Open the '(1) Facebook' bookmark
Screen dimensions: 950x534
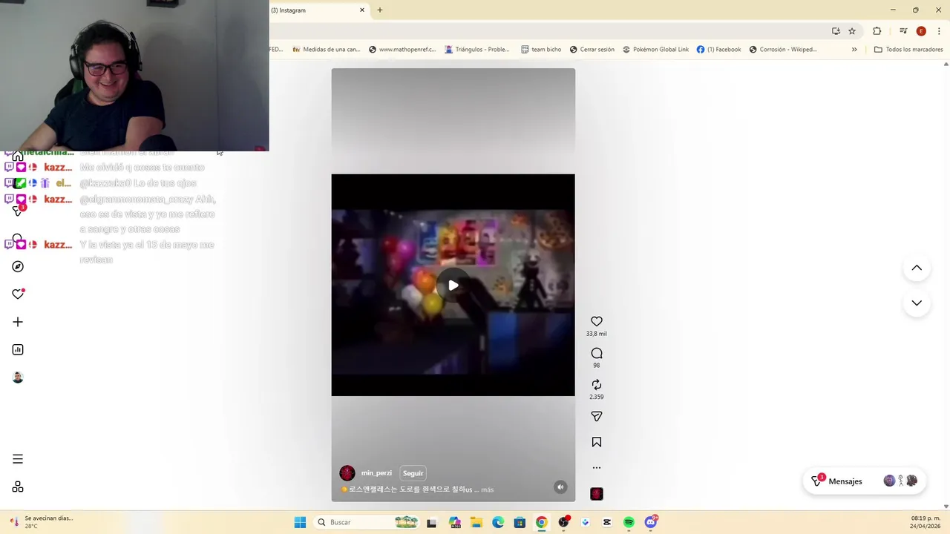(718, 50)
